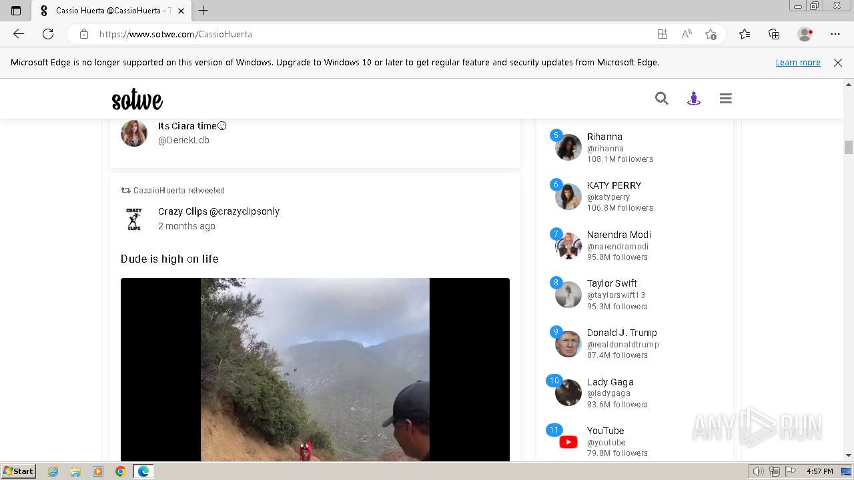
Task: Click the CassioHuerta retweeted label
Action: pyautogui.click(x=179, y=190)
